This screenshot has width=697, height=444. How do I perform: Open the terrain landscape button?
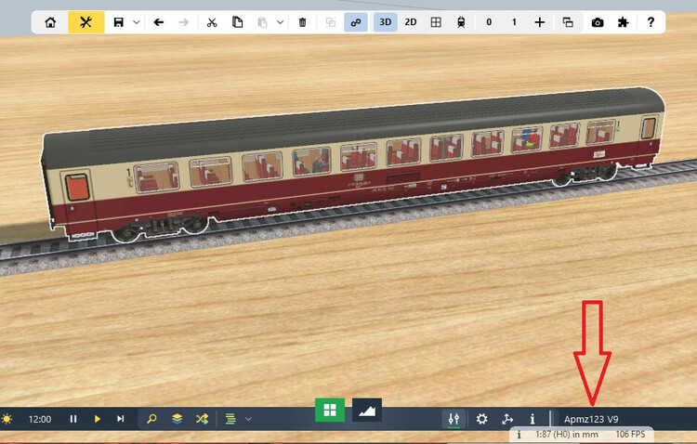click(x=367, y=410)
